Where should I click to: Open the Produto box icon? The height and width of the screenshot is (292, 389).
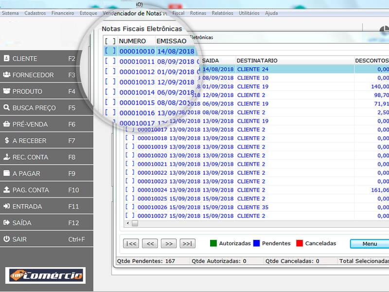click(x=7, y=91)
